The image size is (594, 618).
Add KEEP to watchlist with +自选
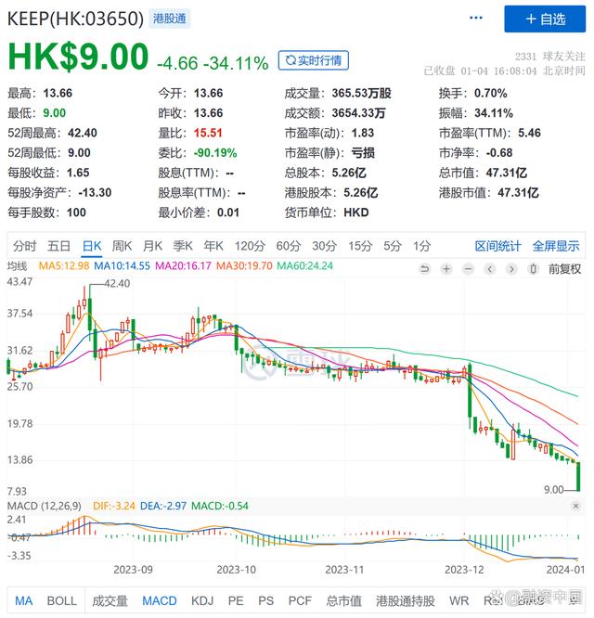coord(545,19)
